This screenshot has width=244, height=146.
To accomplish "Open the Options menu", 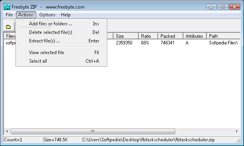I will click(47, 15).
